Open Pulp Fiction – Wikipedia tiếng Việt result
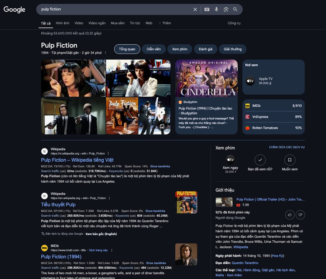Viewport: 326px width, 279px height. [x=77, y=160]
